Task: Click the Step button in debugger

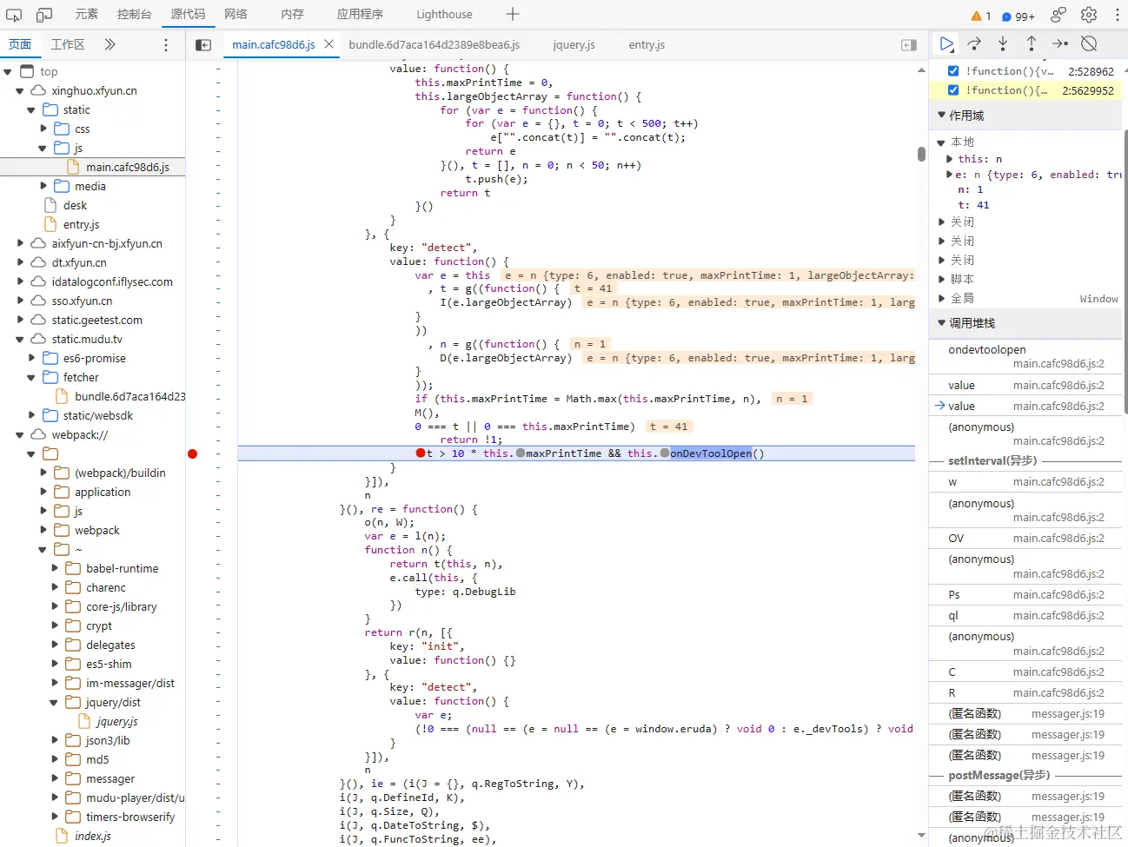Action: 1060,43
